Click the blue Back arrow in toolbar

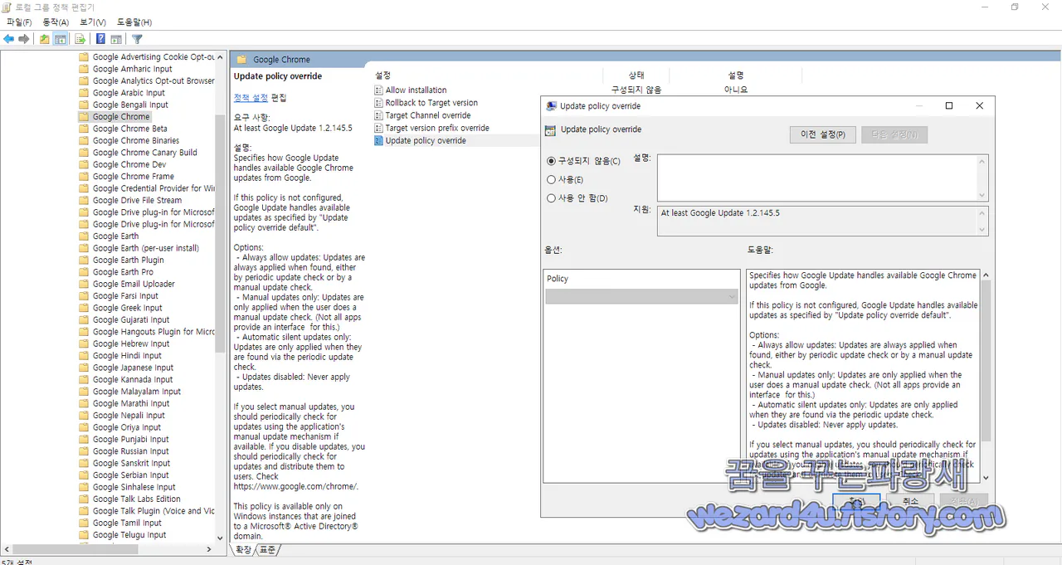tap(9, 39)
